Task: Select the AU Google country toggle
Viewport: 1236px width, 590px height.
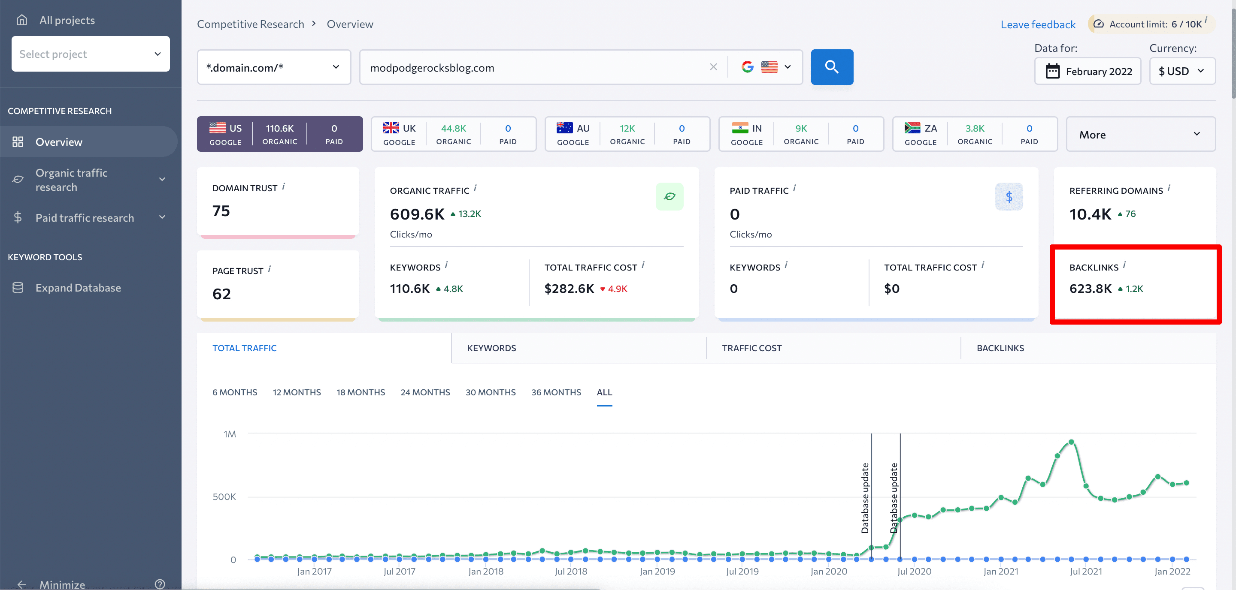Action: click(573, 133)
